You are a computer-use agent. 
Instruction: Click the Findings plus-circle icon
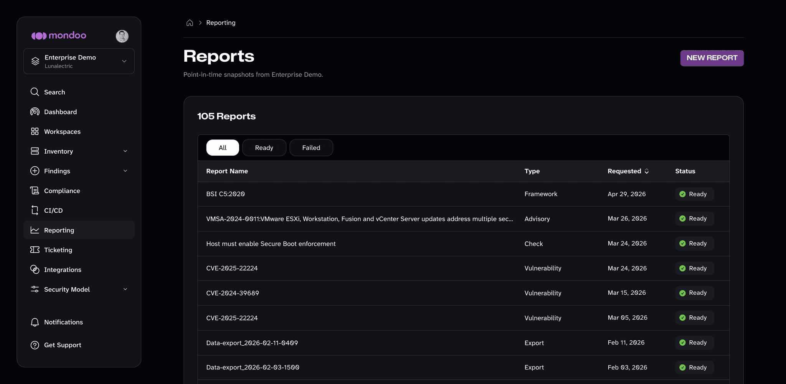pos(35,171)
